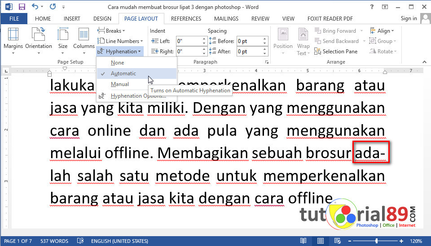Undo the last action
The width and height of the screenshot is (431, 246).
pos(35,7)
